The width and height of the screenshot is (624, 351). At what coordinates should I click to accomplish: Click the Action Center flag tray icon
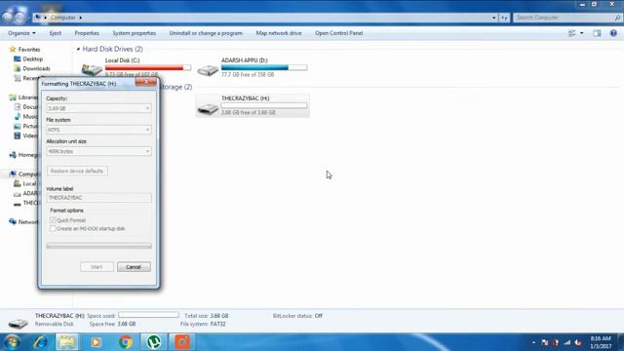click(545, 342)
